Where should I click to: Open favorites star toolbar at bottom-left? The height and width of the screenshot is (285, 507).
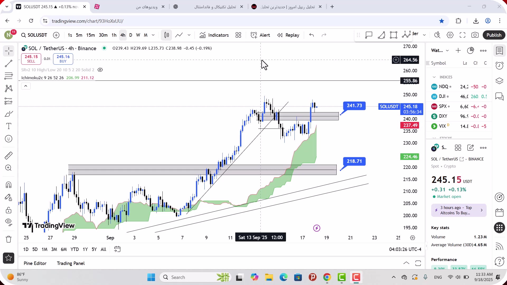pyautogui.click(x=9, y=258)
